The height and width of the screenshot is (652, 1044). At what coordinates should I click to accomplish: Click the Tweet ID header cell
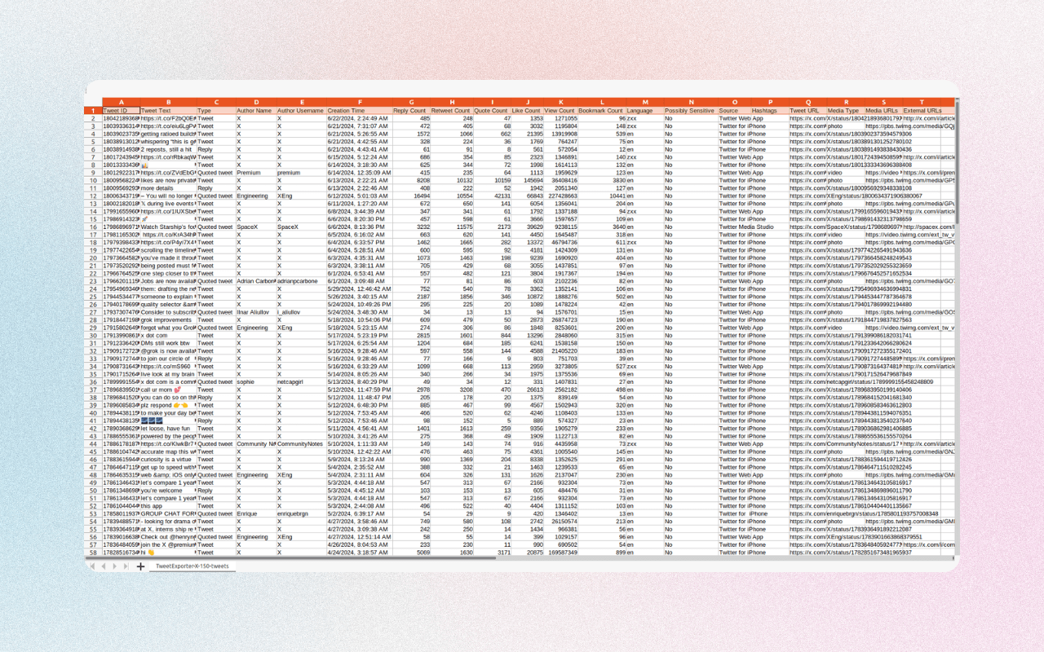click(121, 111)
